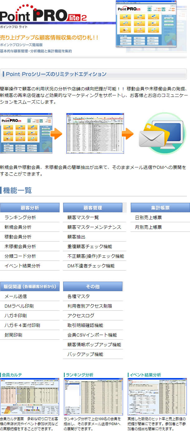This screenshot has height=431, width=190.
Task: Click the Point Proシリーズのリミテッドエディション heading
Action: click(56, 74)
